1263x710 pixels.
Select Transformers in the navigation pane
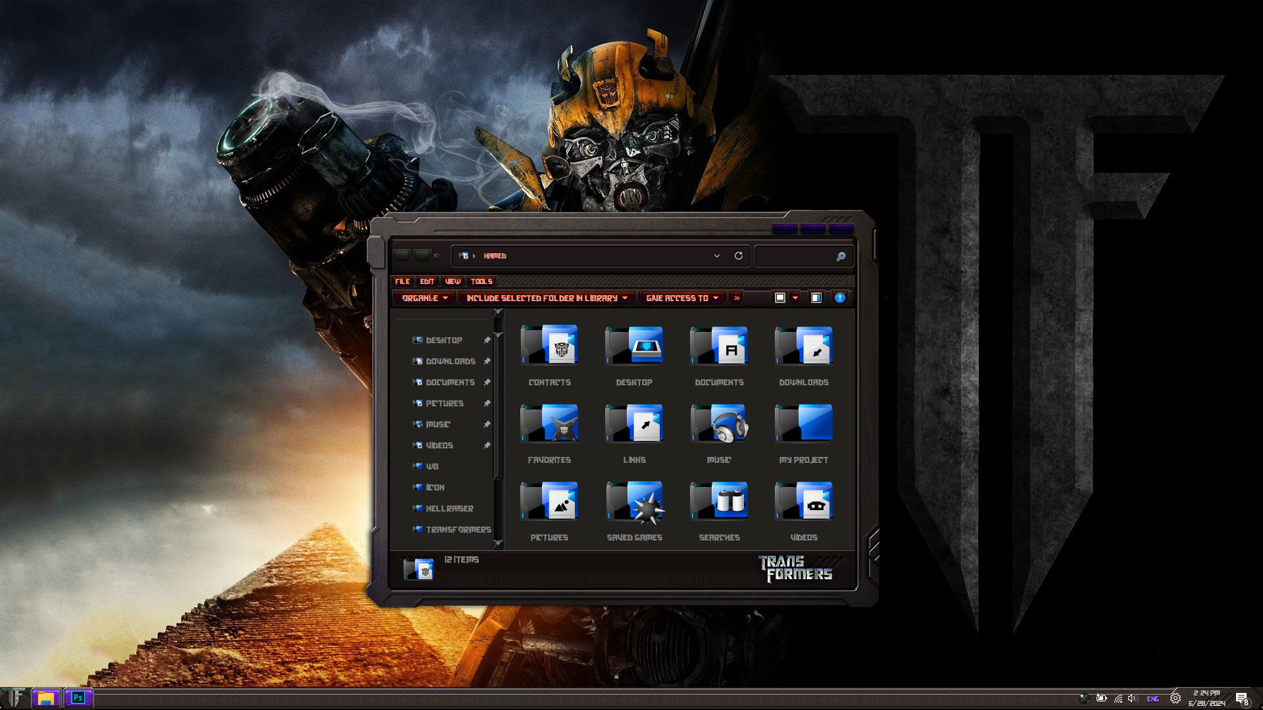(x=458, y=529)
